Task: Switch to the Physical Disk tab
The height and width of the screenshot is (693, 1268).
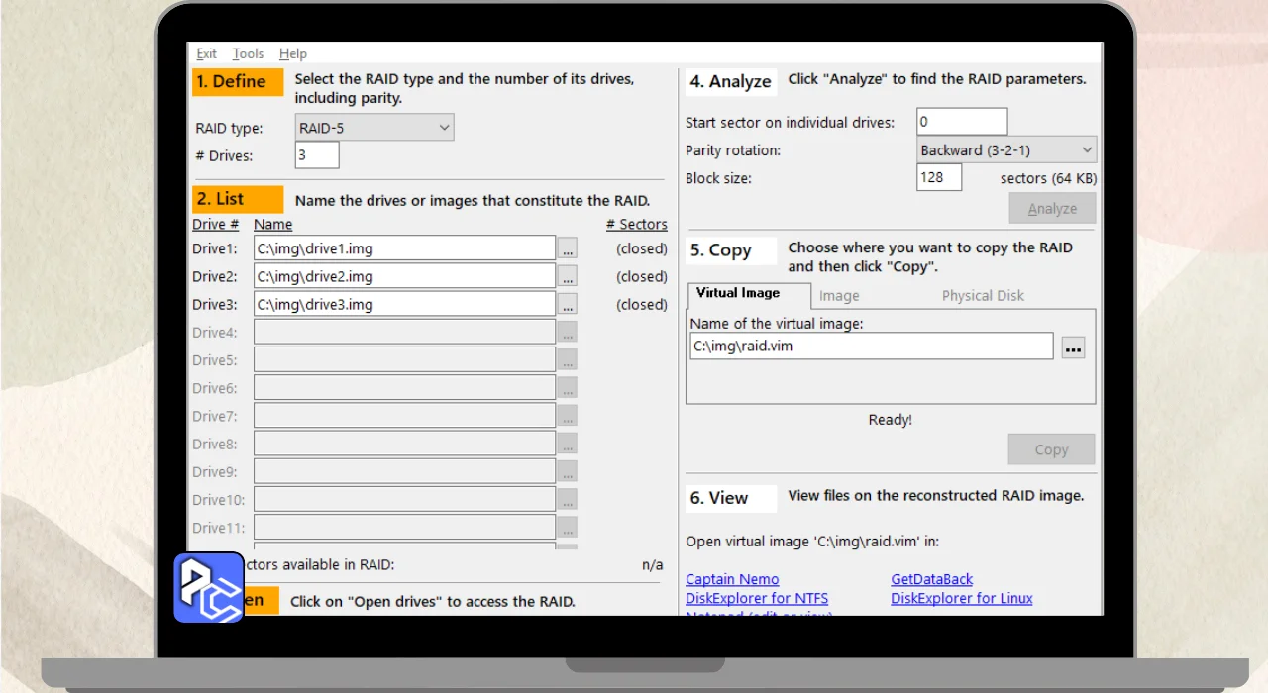Action: [x=983, y=295]
